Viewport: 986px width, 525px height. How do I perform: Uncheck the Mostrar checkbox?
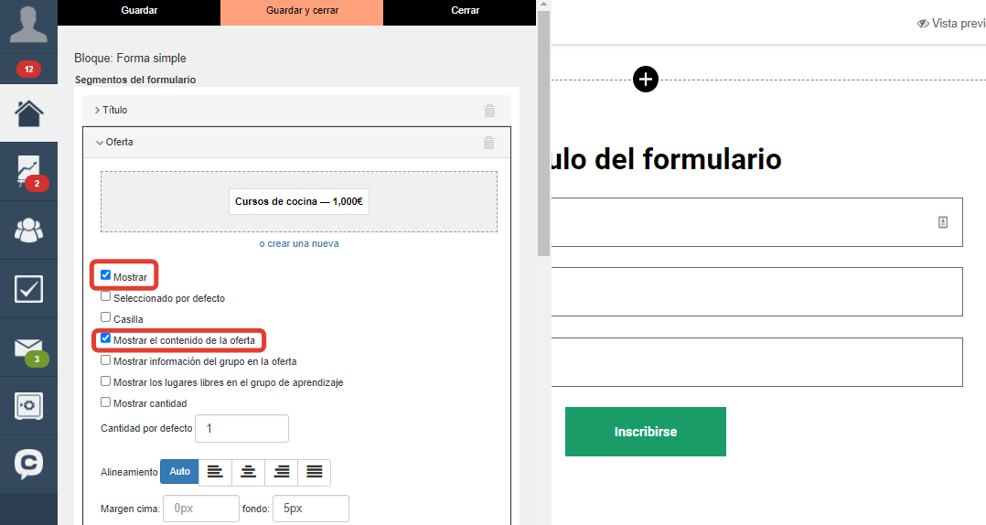point(106,275)
